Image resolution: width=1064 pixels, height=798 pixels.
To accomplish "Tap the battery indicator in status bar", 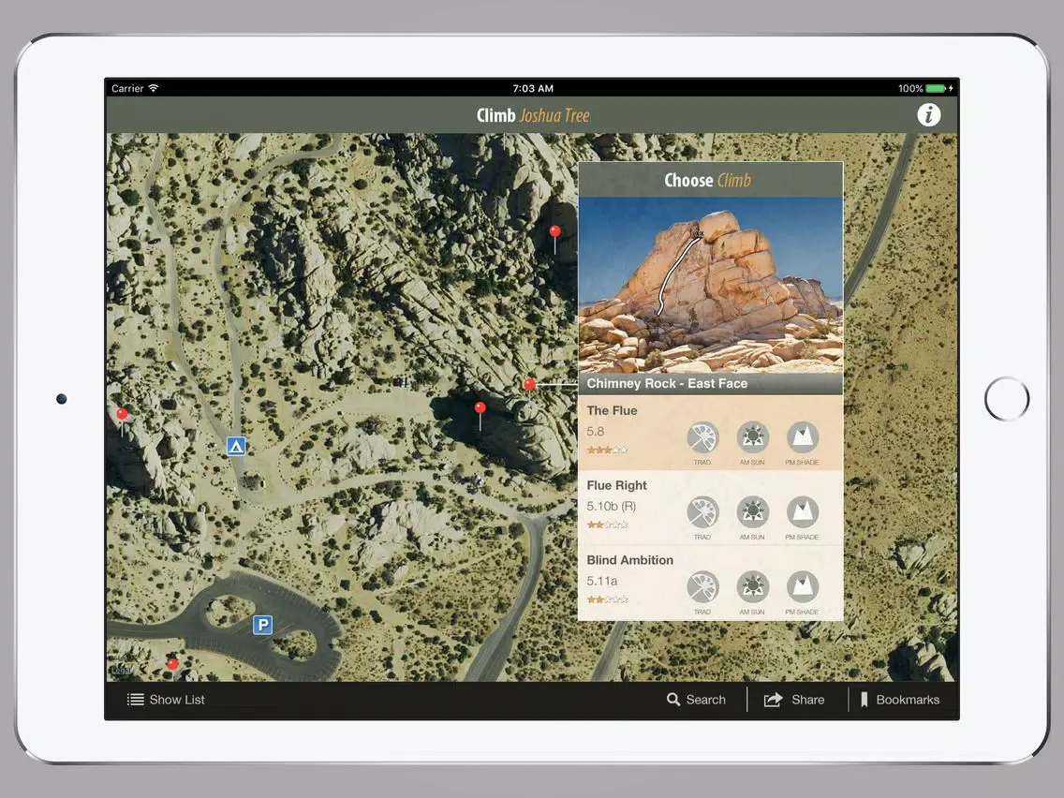I will [936, 88].
